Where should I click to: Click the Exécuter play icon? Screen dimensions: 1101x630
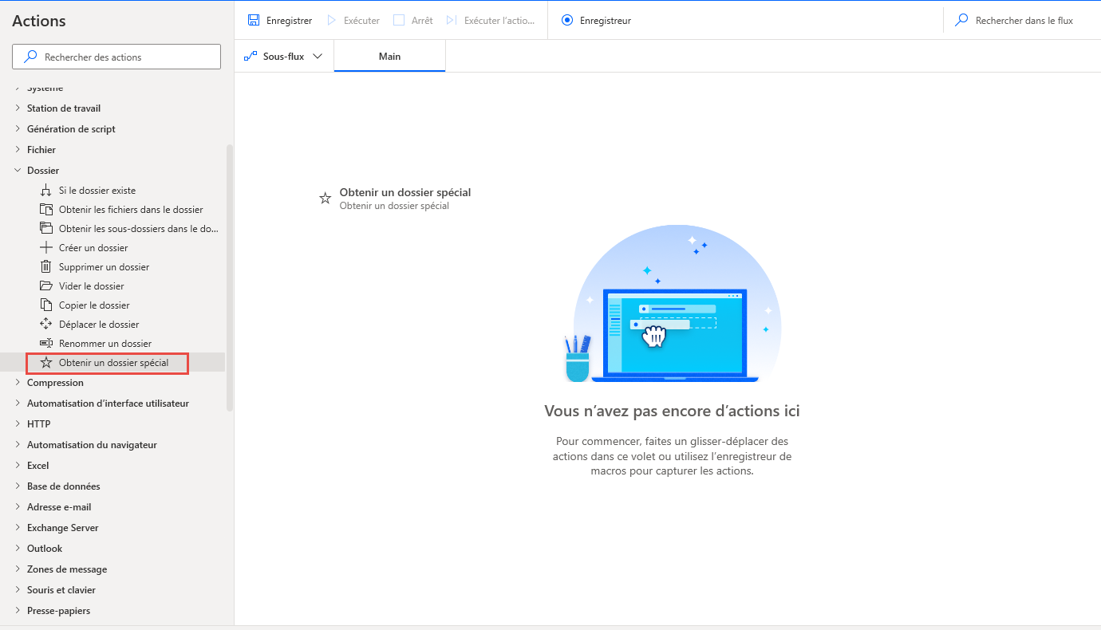click(x=332, y=20)
